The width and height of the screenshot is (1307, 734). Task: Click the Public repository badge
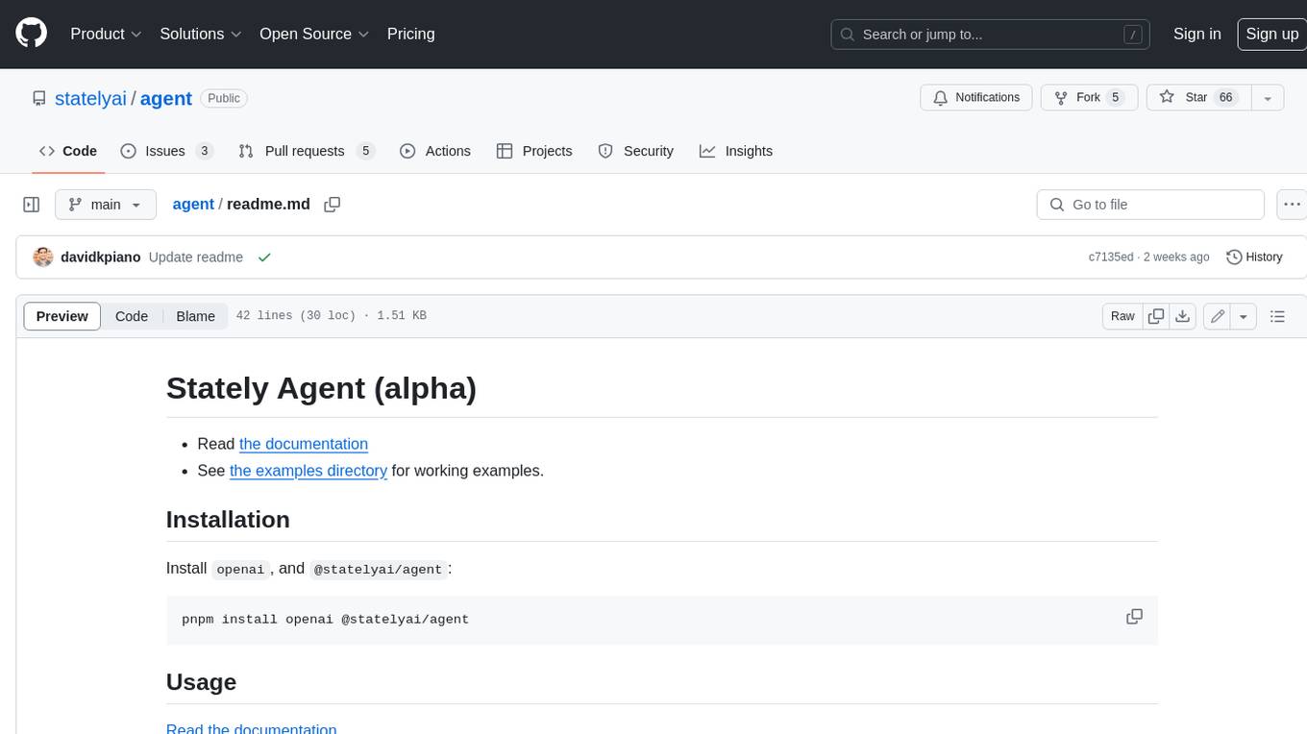pyautogui.click(x=224, y=98)
